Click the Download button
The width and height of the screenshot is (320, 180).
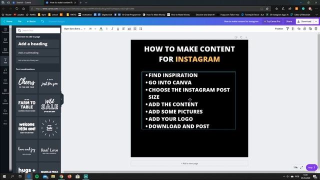click(304, 21)
